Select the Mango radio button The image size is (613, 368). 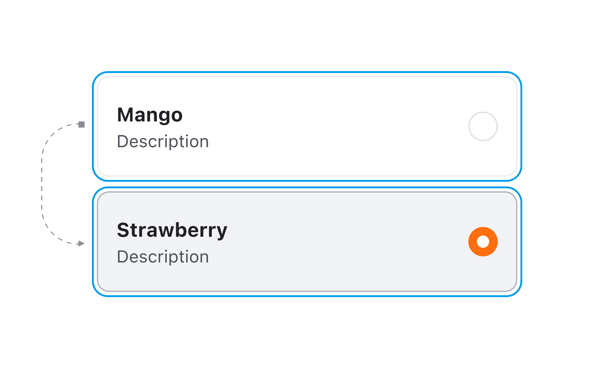tap(483, 126)
